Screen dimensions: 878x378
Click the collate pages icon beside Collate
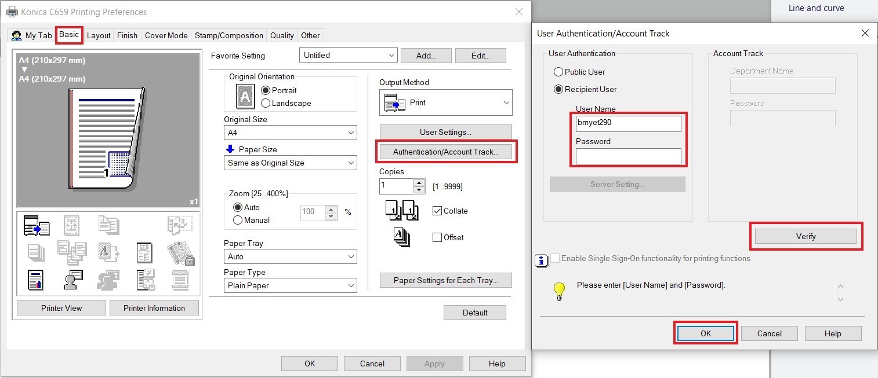402,211
